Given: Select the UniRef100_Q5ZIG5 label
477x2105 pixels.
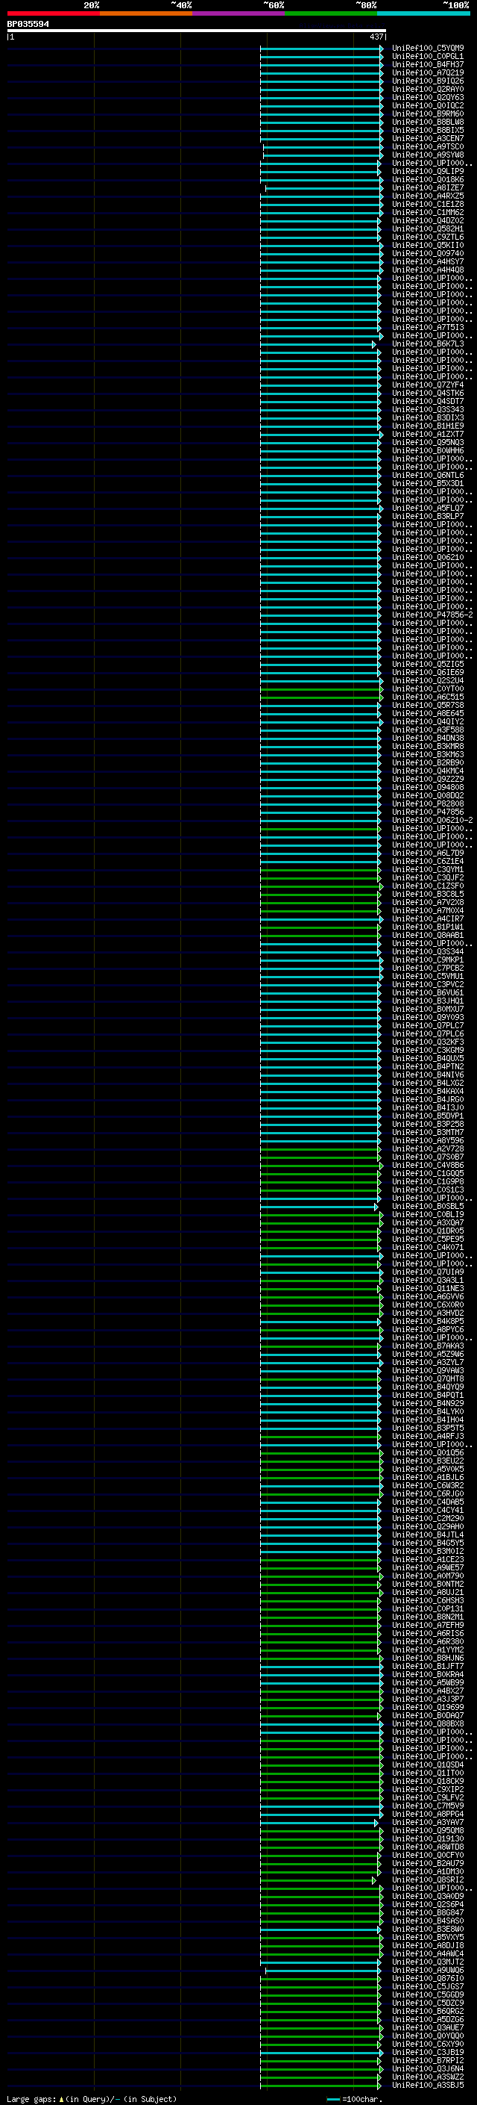Looking at the screenshot, I should coord(428,665).
